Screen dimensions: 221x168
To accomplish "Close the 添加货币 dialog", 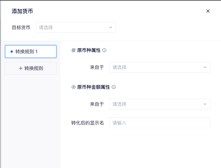I will coord(208,11).
